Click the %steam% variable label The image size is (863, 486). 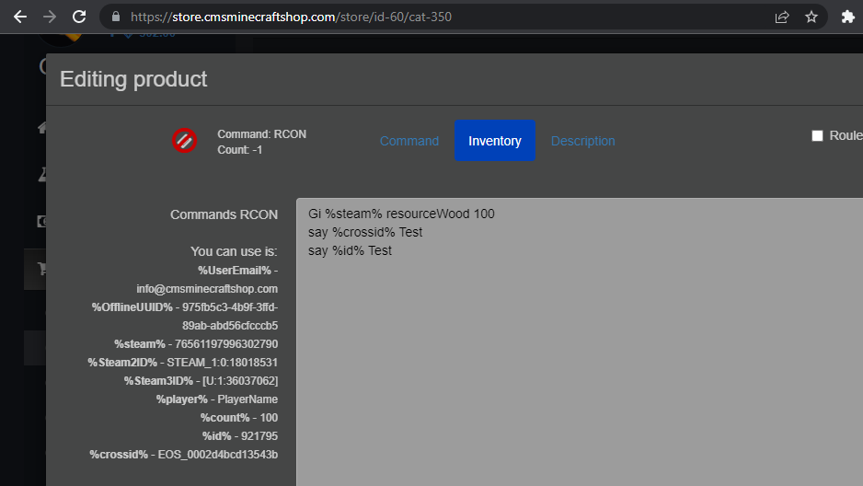pos(140,343)
